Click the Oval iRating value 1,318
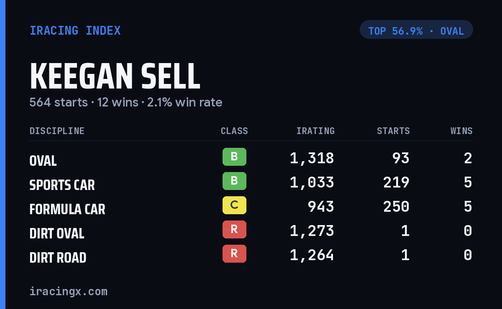This screenshot has height=309, width=502. click(312, 158)
